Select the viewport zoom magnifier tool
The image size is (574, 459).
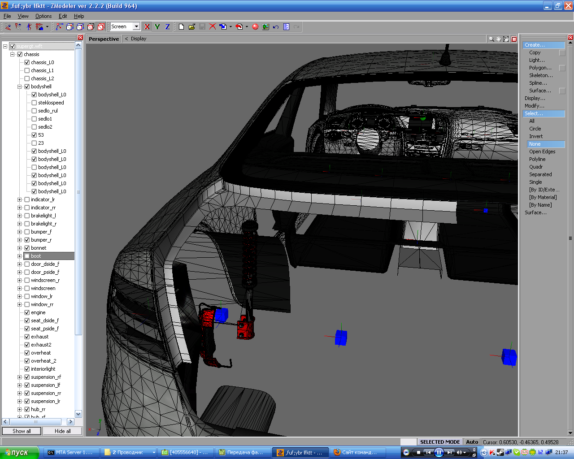(491, 39)
